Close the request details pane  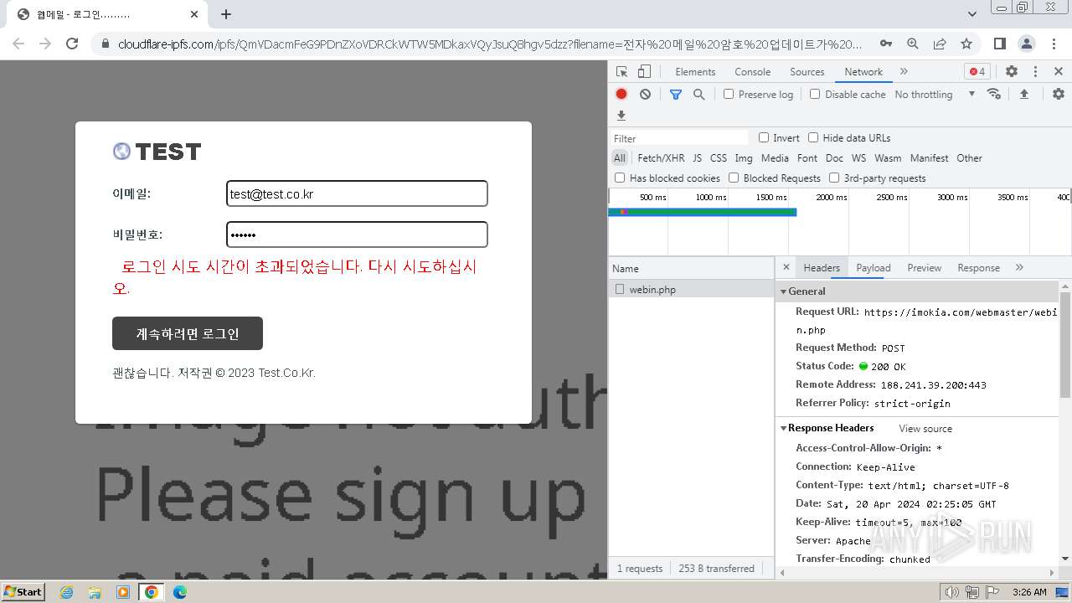tap(786, 268)
